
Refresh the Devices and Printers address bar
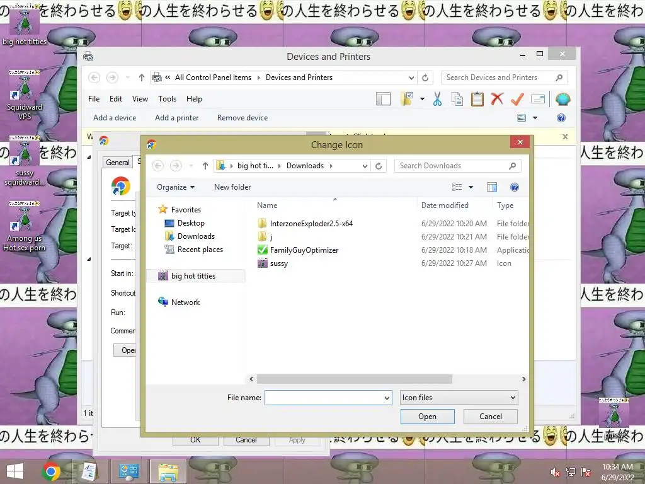pos(425,78)
